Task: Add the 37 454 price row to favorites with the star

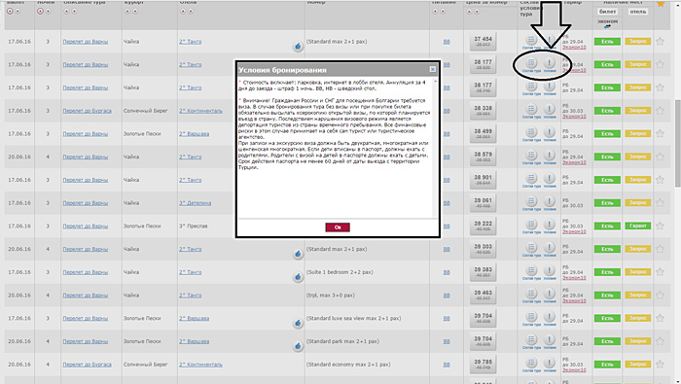Action: pyautogui.click(x=661, y=42)
